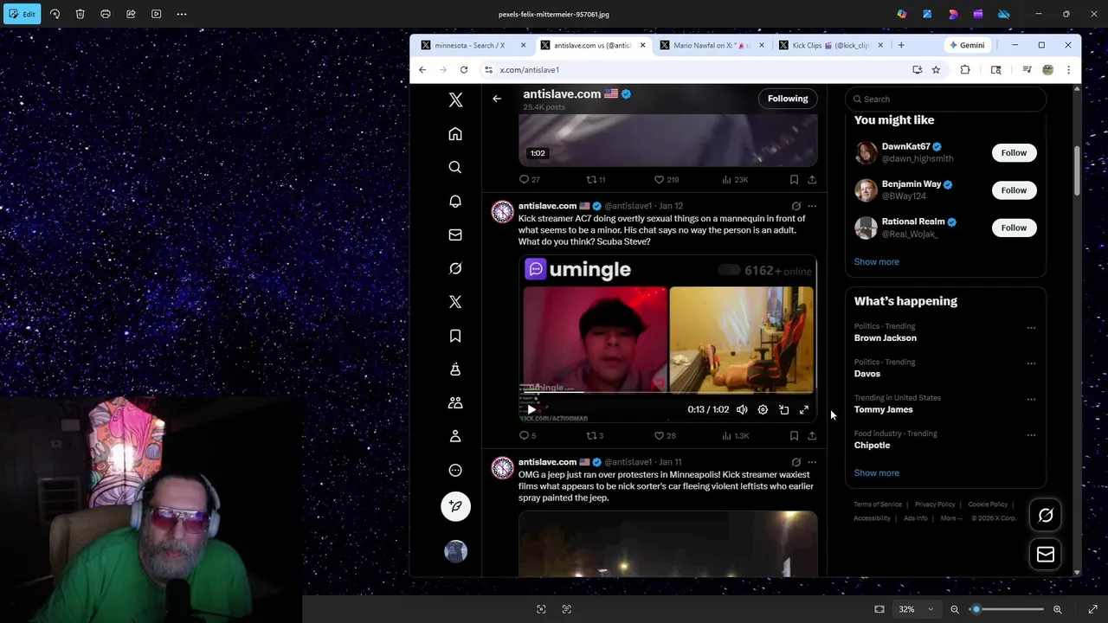The width and height of the screenshot is (1108, 623).
Task: Click the Edit button in Photos
Action: click(x=22, y=14)
